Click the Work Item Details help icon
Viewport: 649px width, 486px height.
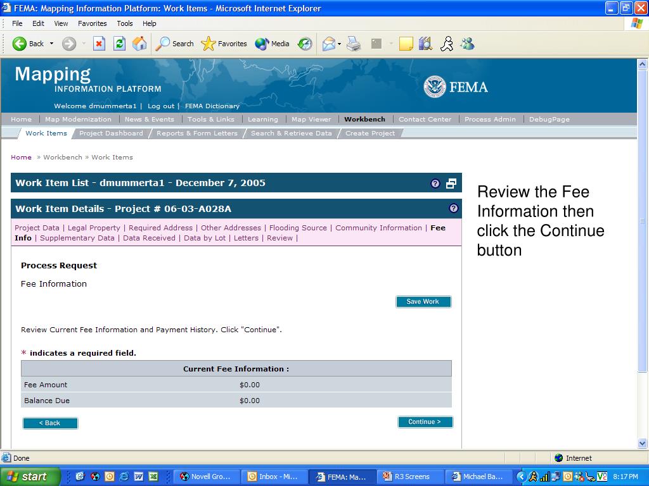(454, 208)
